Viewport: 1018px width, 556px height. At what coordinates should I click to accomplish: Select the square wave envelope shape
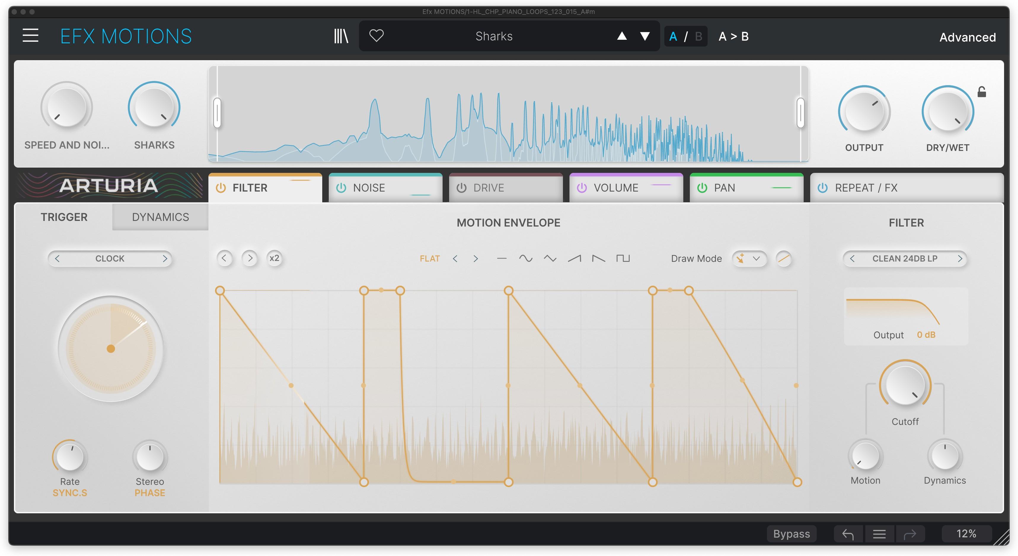[623, 259]
